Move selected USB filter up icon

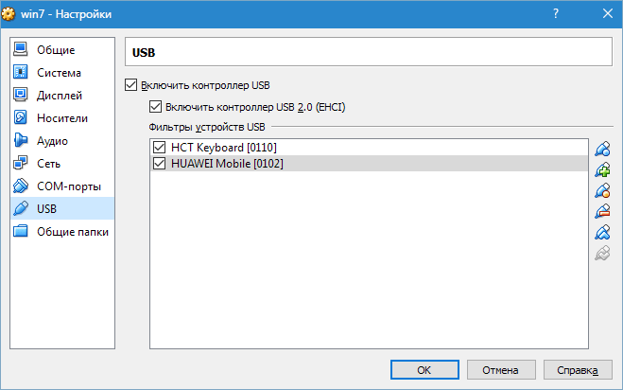(602, 232)
